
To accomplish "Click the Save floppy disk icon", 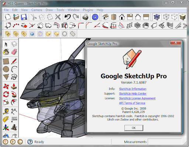I will click(x=24, y=17).
